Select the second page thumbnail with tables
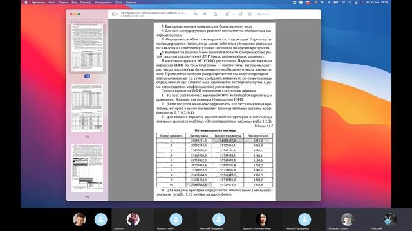This screenshot has width=412, height=231. coord(88,108)
